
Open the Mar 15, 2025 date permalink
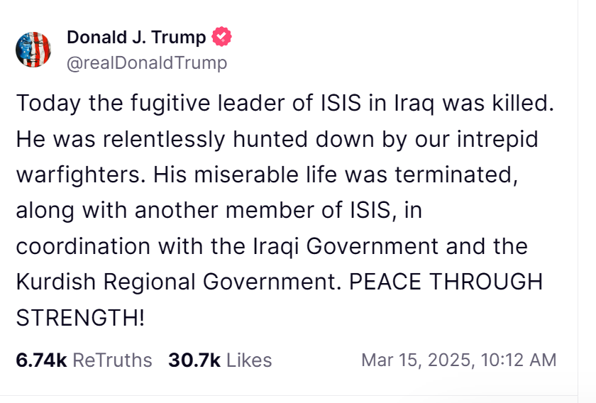[418, 360]
